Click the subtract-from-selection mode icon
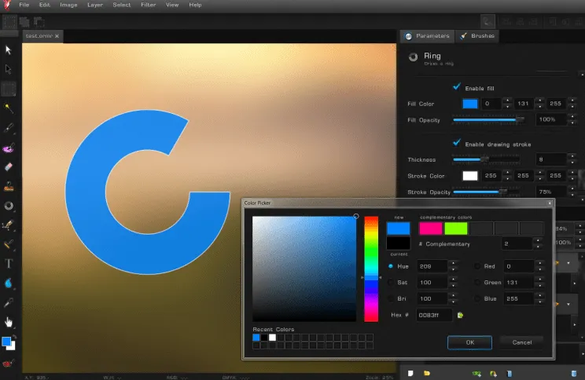 pos(39,22)
